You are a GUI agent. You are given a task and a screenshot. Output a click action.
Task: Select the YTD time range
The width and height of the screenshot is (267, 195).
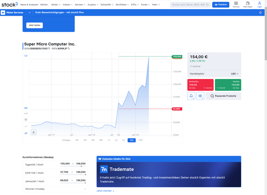point(140,140)
